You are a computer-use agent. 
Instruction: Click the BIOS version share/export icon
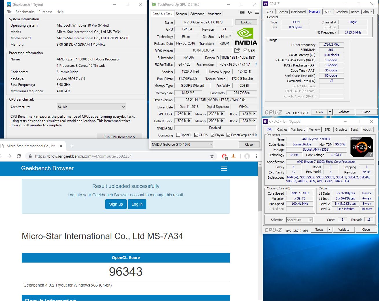(237, 50)
